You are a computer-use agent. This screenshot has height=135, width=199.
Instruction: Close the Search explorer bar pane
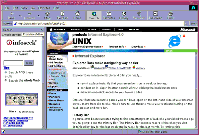pyautogui.click(x=42, y=30)
